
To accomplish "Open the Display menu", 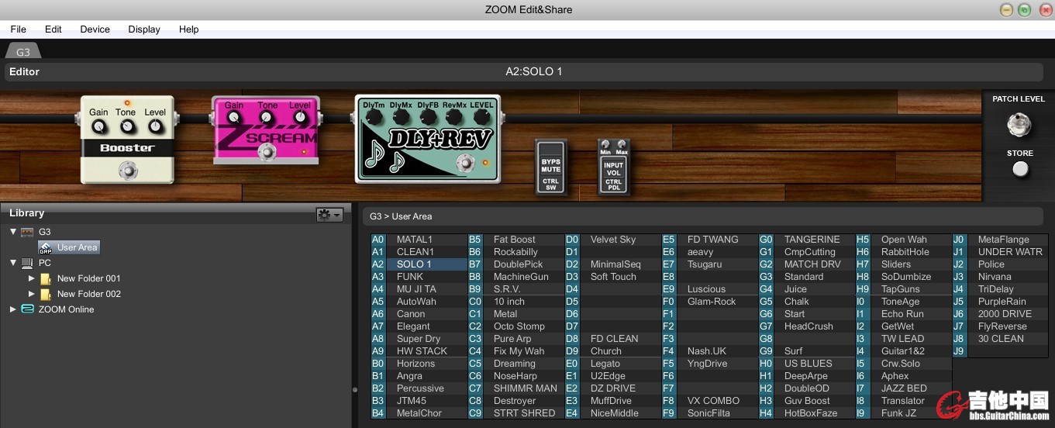I will [144, 29].
